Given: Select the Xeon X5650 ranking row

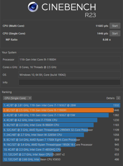Looking at the screenshot, I should tap(61, 160).
